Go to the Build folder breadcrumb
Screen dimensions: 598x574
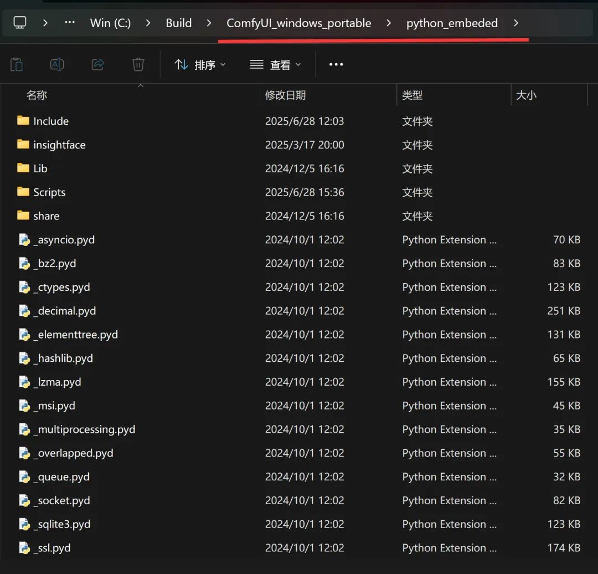179,23
